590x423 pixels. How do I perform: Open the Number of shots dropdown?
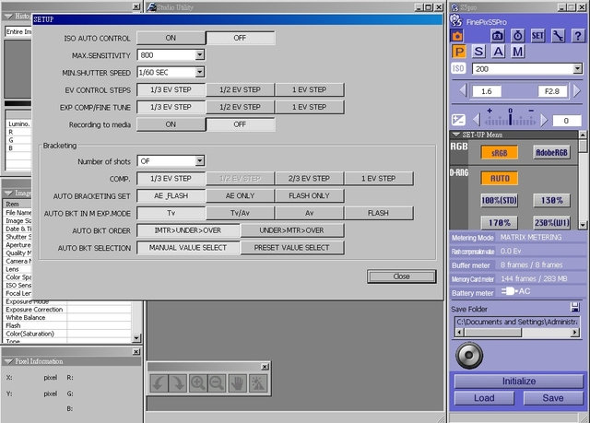point(200,161)
